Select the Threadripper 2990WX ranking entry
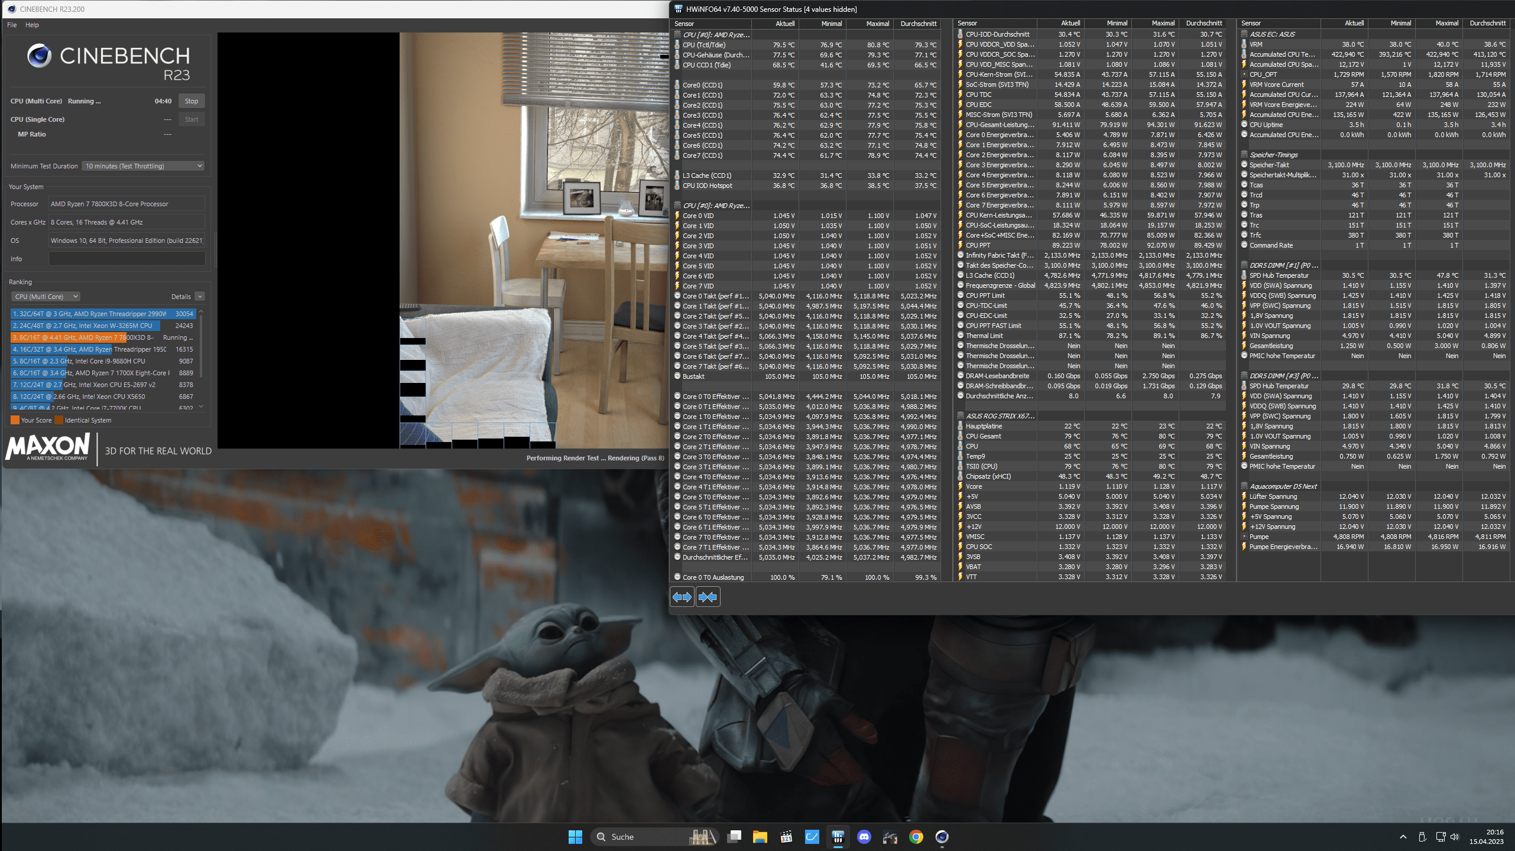Viewport: 1515px width, 851px height. click(103, 314)
